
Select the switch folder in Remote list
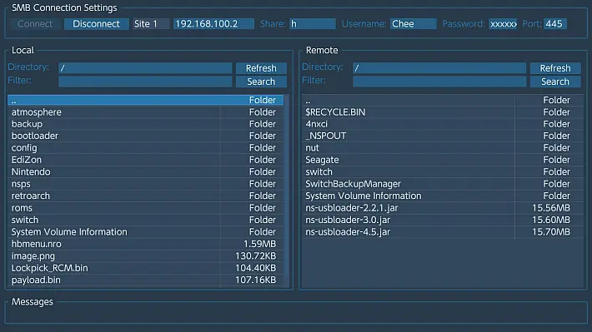click(442, 172)
